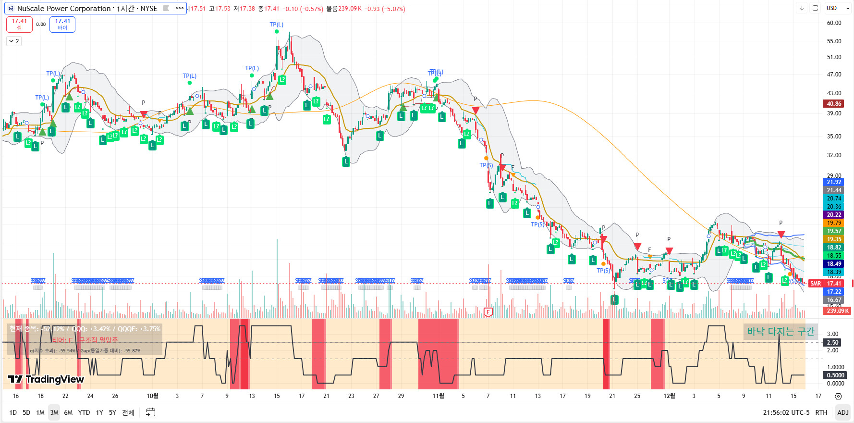This screenshot has width=854, height=423.
Task: Click the red 17.41 sell button
Action: [19, 24]
